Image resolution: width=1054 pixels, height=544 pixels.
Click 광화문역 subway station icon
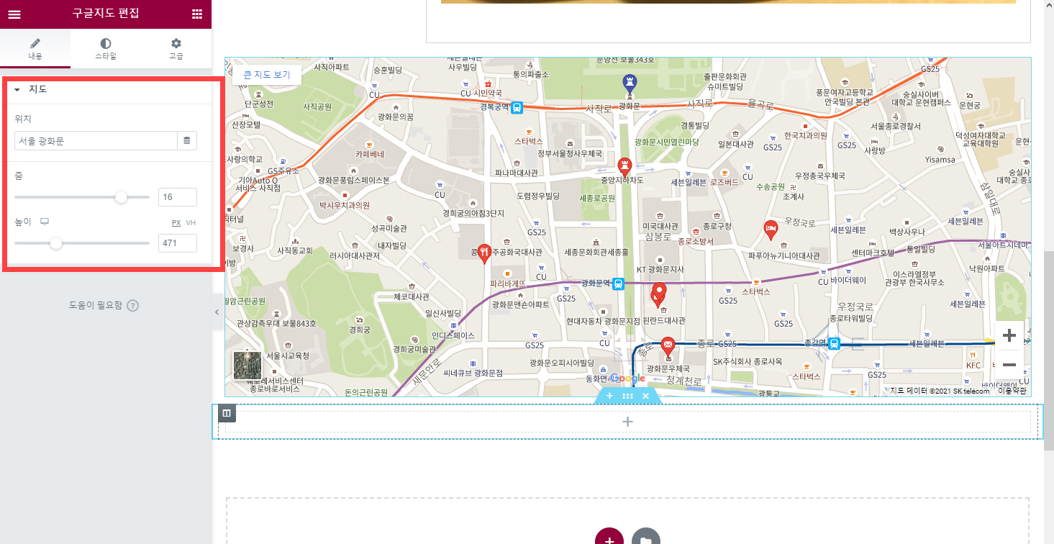(x=619, y=284)
